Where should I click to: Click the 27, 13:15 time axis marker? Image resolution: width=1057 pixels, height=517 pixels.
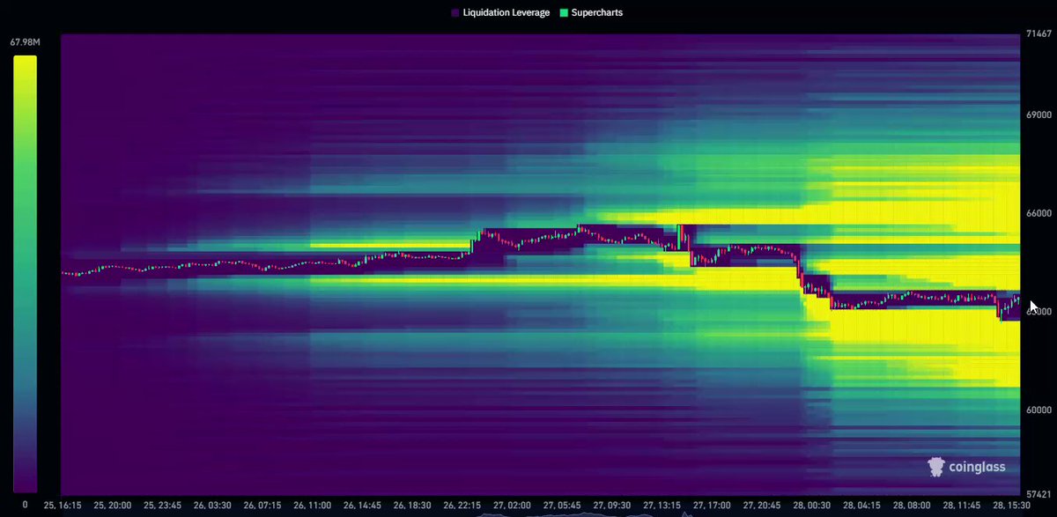[662, 506]
